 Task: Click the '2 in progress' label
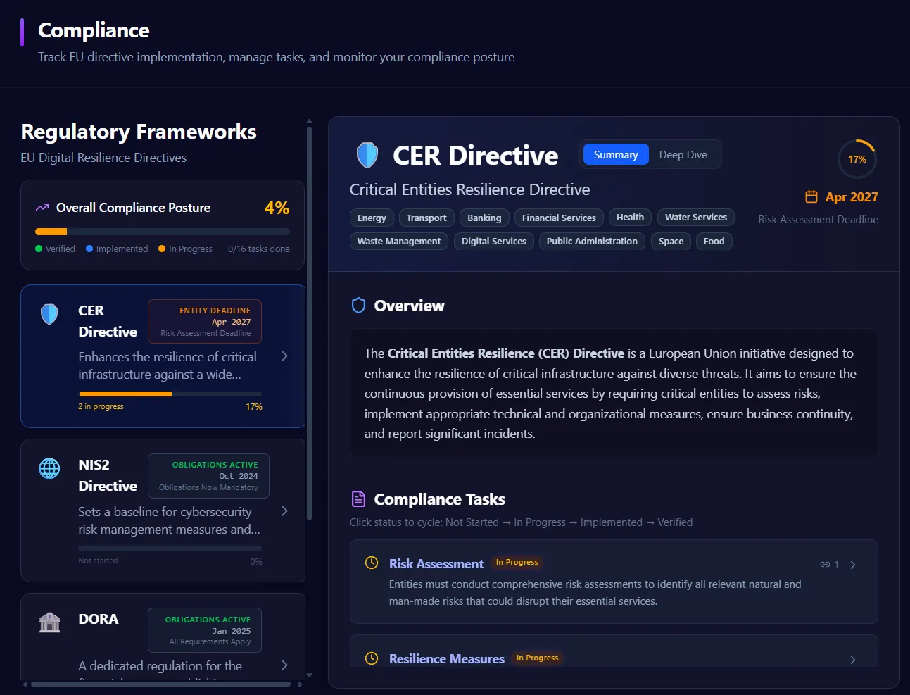click(101, 406)
